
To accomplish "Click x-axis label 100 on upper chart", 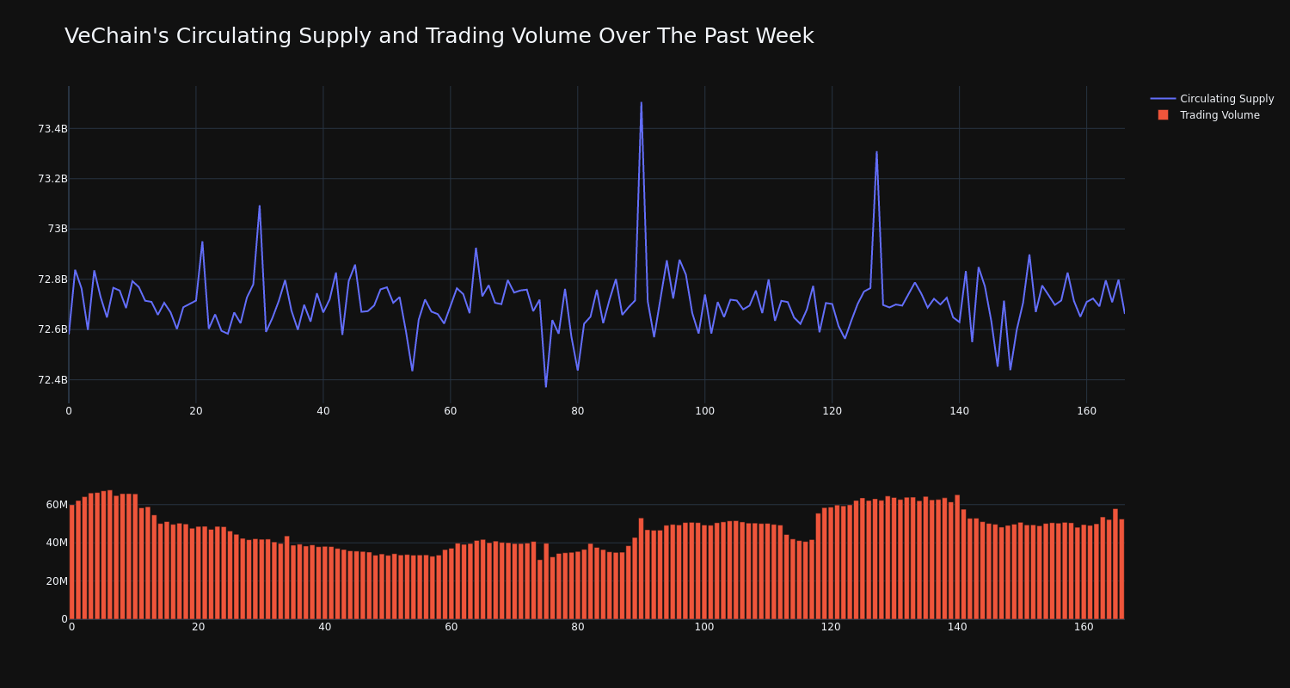I will (704, 411).
